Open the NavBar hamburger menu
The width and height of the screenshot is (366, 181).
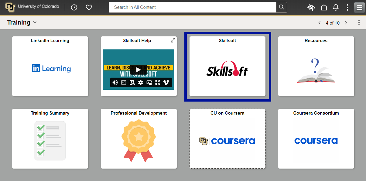(359, 8)
